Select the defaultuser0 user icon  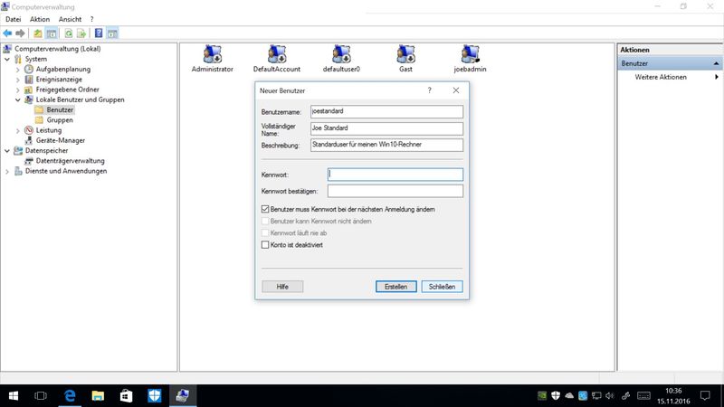point(341,59)
